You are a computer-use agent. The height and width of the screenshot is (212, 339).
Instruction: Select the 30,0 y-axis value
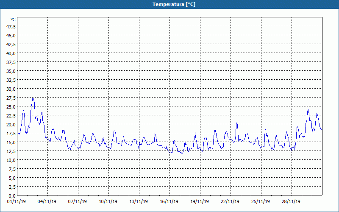(11, 89)
